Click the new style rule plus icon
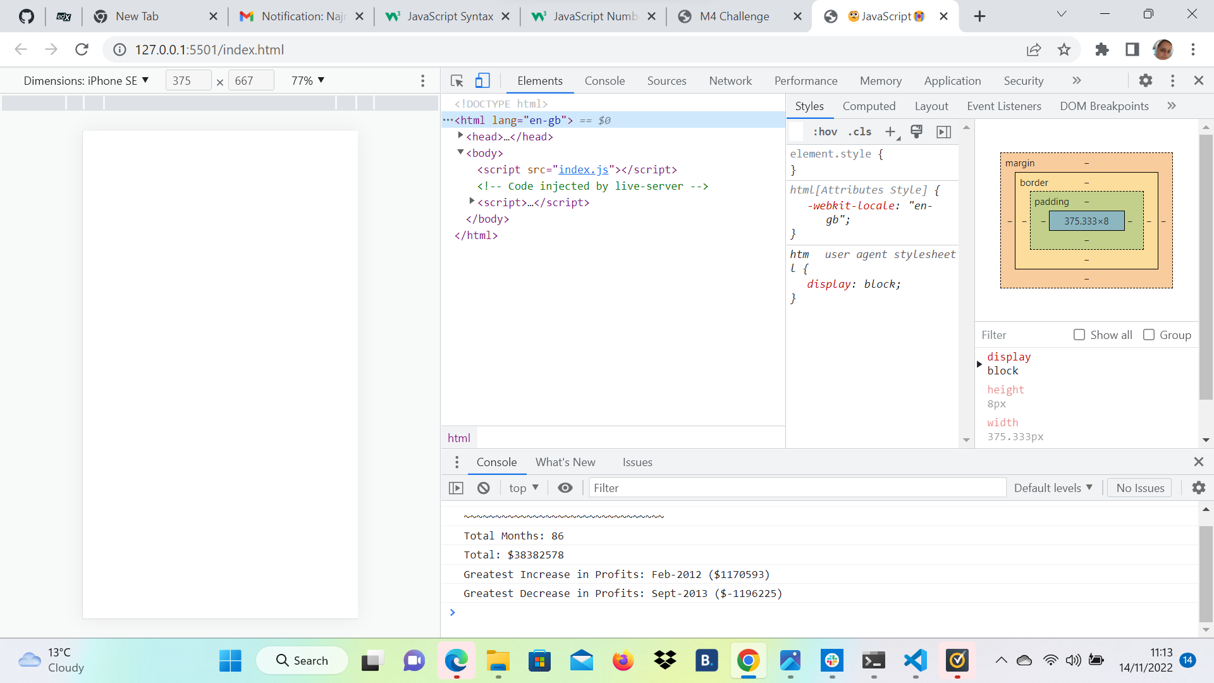Screen dimensions: 1214x683 click(890, 132)
